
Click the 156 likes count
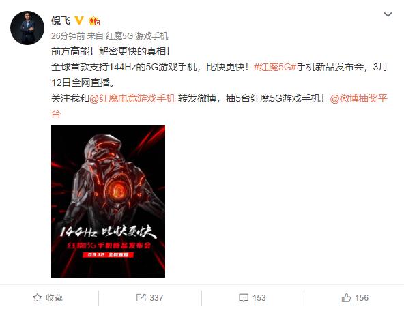pos(362,298)
